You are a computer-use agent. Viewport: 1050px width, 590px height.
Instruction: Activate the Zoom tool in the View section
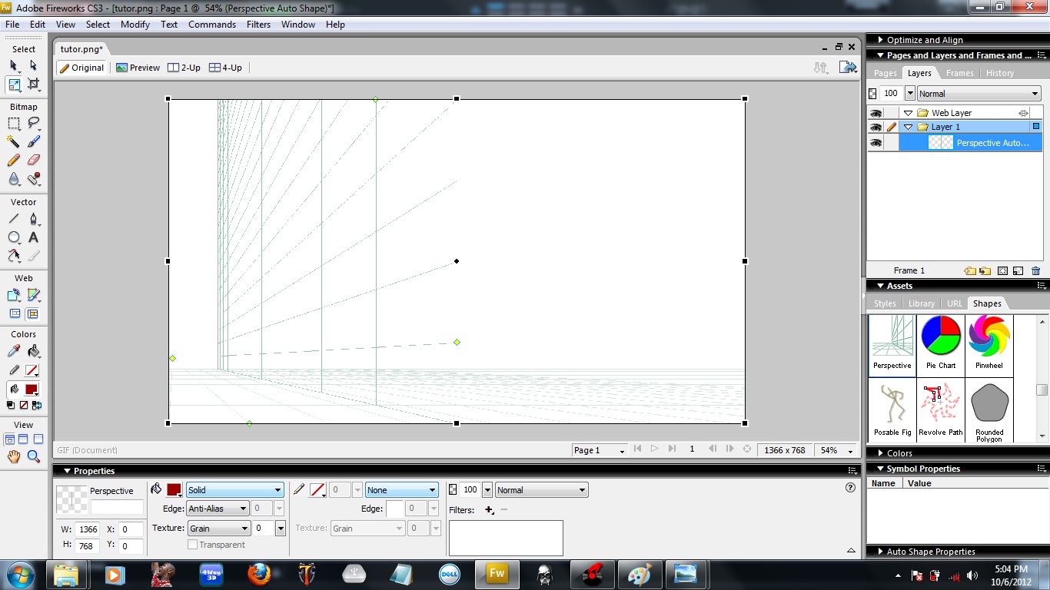pyautogui.click(x=34, y=456)
